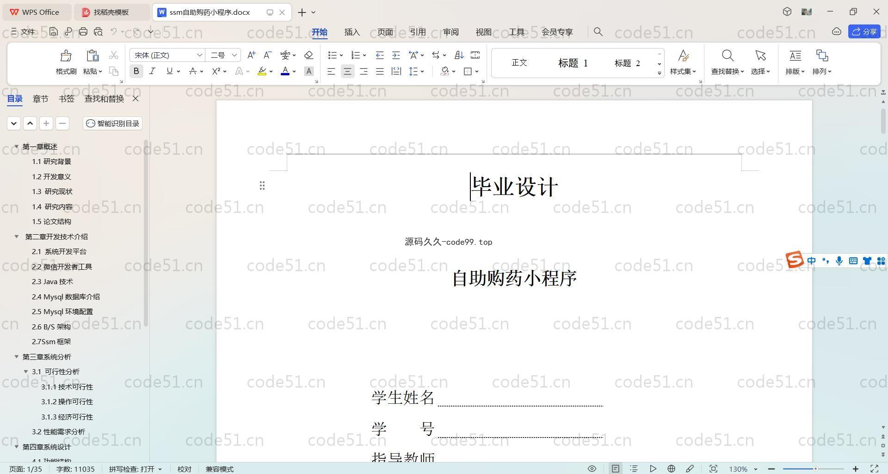Image resolution: width=888 pixels, height=474 pixels.
Task: Click 校对 in status bar
Action: (184, 469)
